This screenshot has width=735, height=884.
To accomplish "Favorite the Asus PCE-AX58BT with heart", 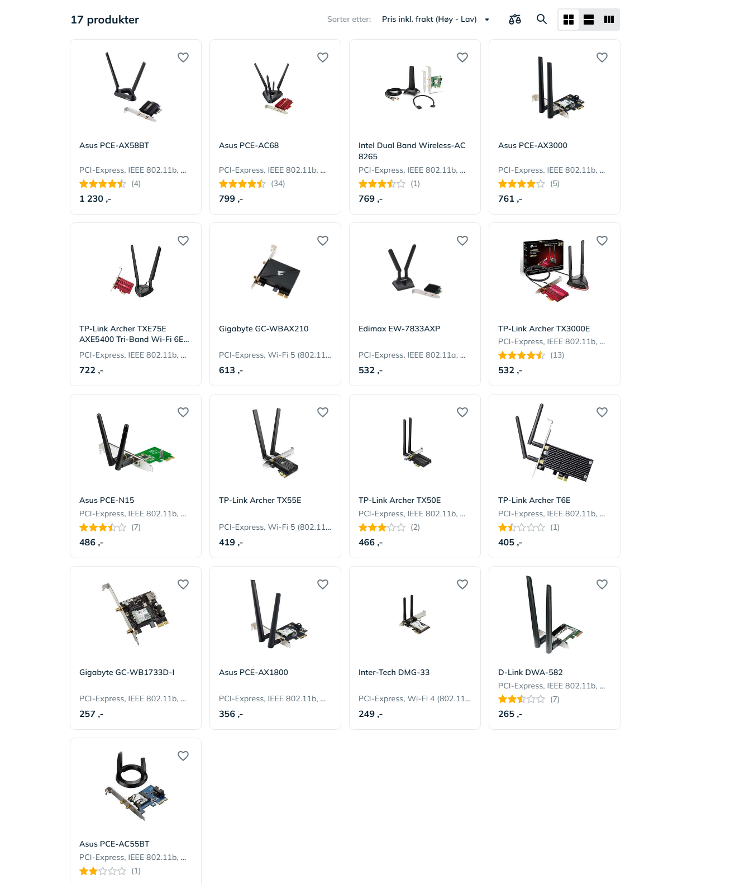I will pyautogui.click(x=183, y=58).
